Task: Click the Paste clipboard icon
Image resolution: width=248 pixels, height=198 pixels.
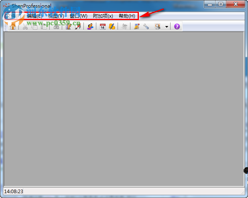Action: click(44, 26)
